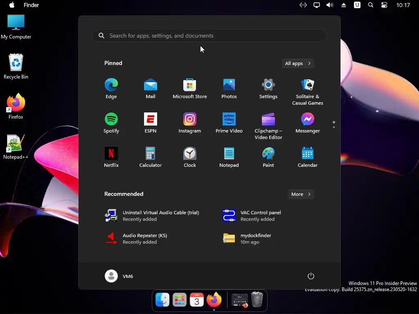The image size is (419, 314).
Task: Click Firefox in the dock
Action: 214,300
